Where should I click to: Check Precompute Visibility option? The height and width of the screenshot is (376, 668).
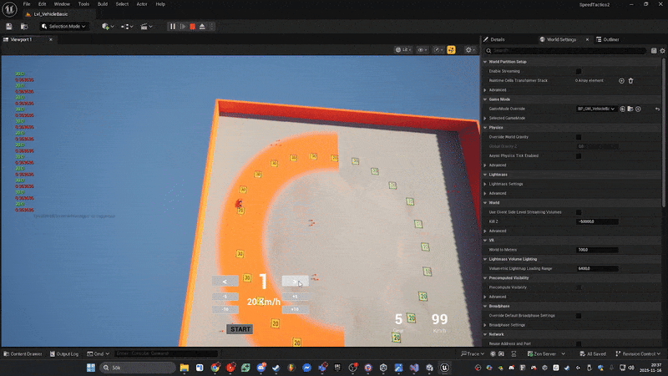[x=579, y=287]
